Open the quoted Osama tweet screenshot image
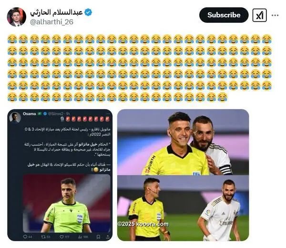286x248 pixels. [x=60, y=175]
